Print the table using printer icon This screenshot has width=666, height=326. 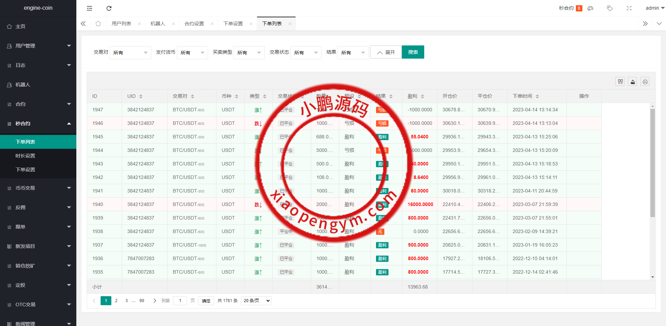pyautogui.click(x=645, y=82)
